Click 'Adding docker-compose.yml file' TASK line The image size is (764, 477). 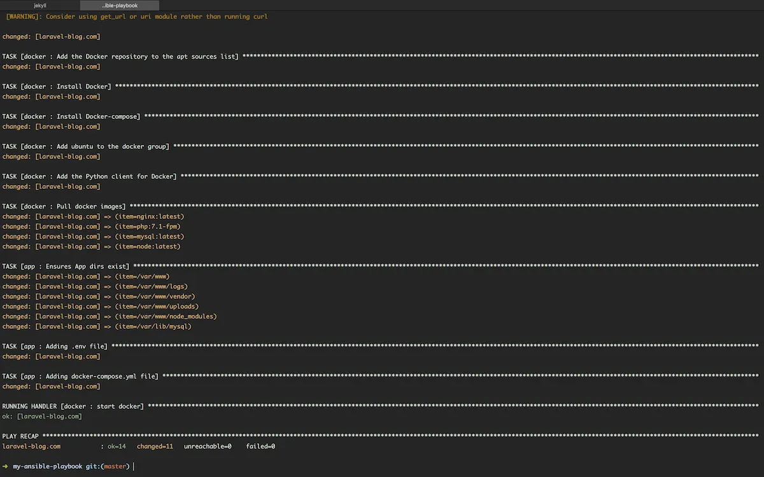(x=381, y=376)
